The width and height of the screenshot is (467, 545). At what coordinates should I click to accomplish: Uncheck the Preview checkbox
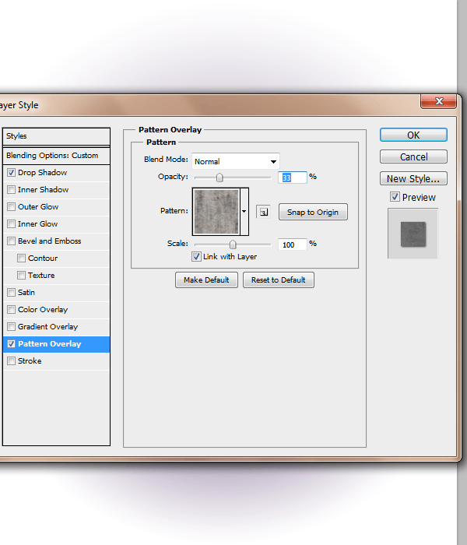point(395,197)
